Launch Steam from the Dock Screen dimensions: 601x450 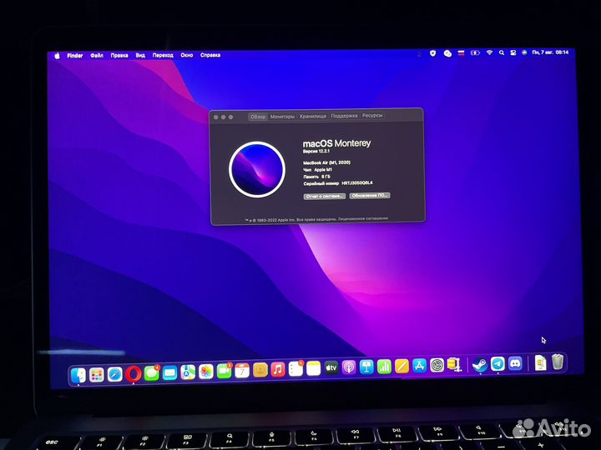[x=479, y=364]
